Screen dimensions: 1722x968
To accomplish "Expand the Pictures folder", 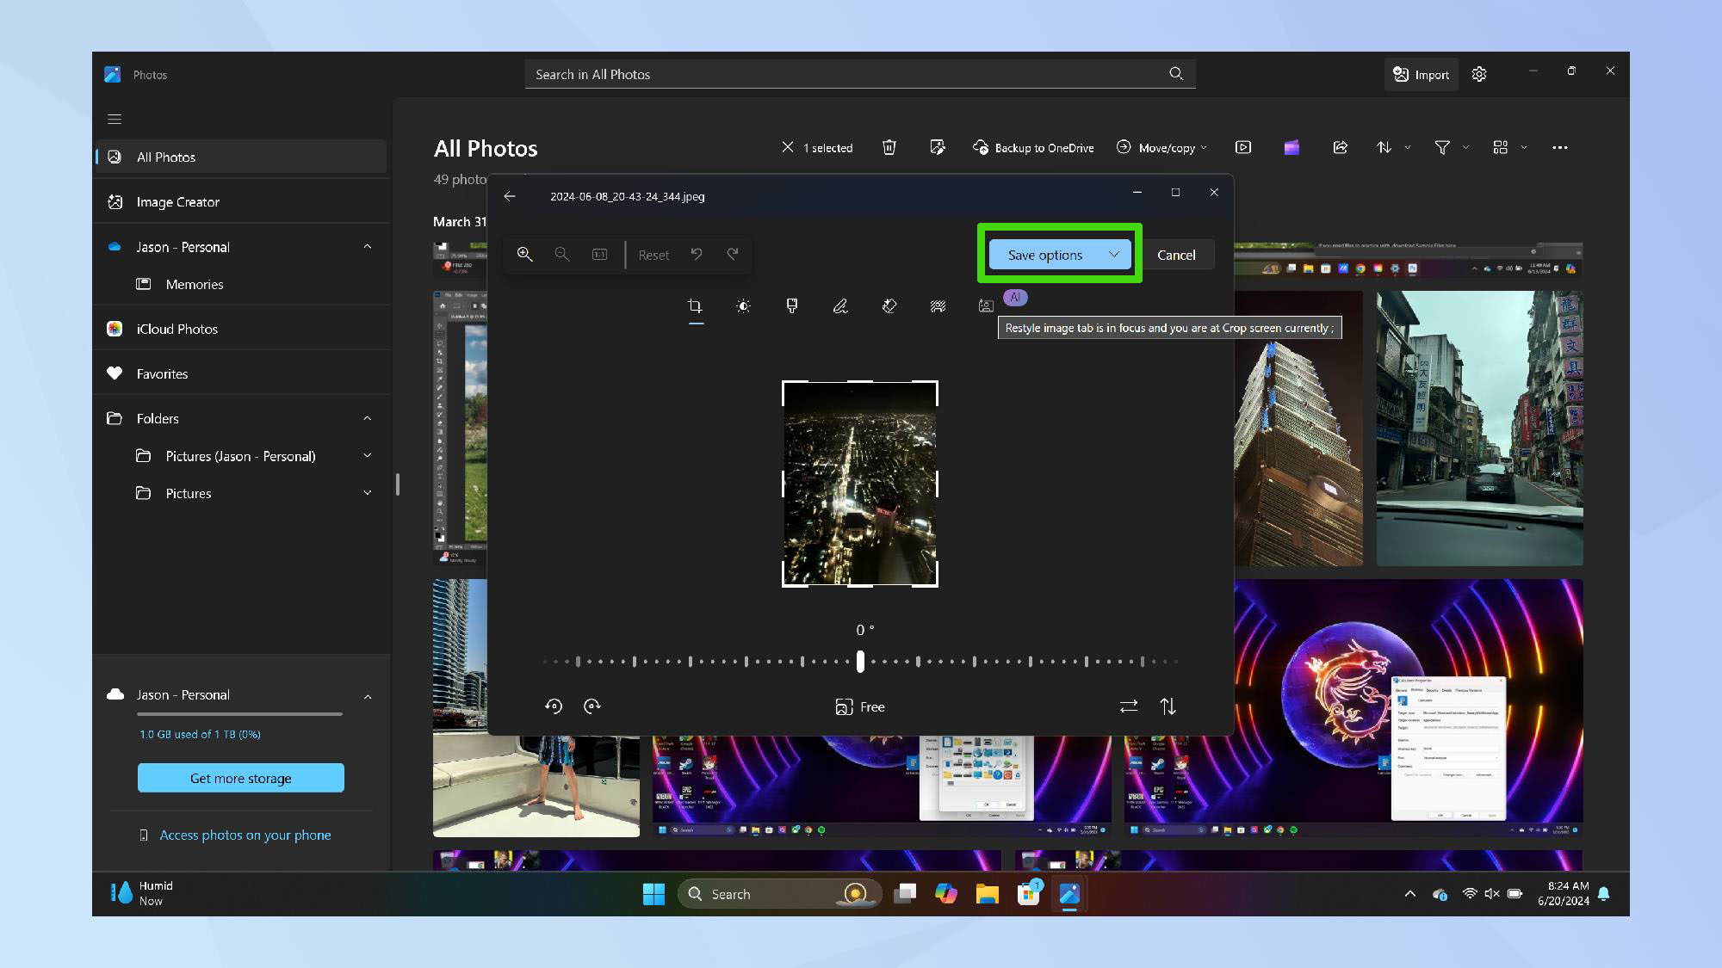I will [x=367, y=493].
